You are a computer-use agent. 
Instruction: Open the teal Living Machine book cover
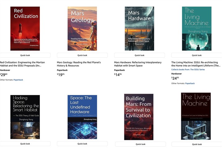(x=197, y=28)
